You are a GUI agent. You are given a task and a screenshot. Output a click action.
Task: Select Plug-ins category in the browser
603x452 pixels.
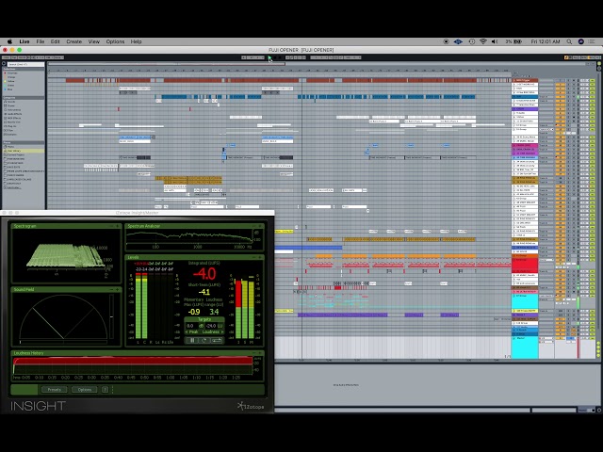pyautogui.click(x=12, y=126)
